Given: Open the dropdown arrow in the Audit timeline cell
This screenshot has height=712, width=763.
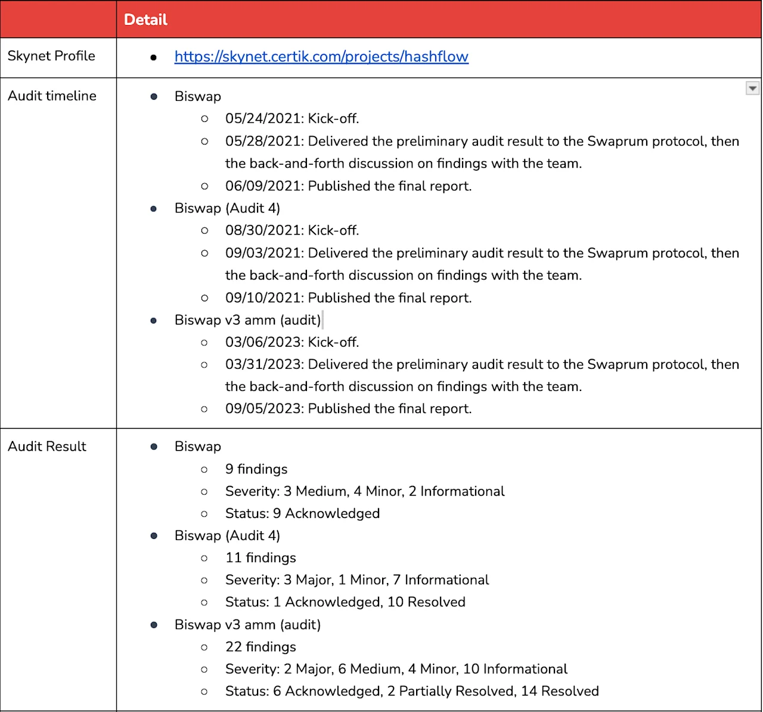Looking at the screenshot, I should (753, 88).
